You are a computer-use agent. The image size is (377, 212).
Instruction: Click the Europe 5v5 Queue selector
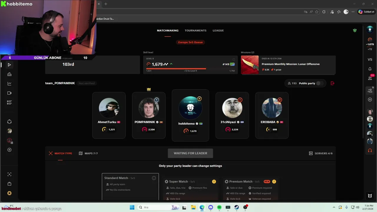(191, 42)
